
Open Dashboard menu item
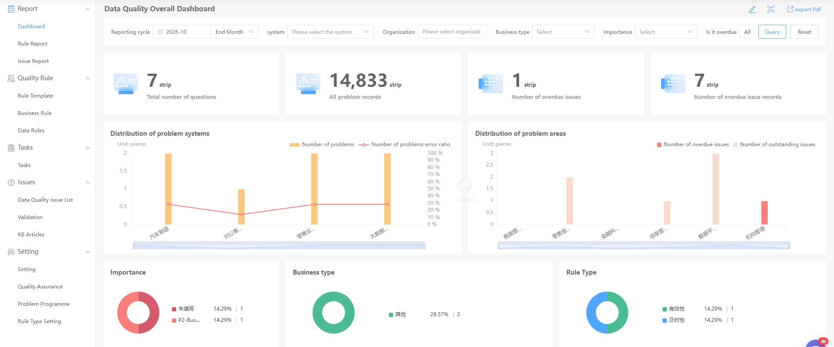[31, 26]
